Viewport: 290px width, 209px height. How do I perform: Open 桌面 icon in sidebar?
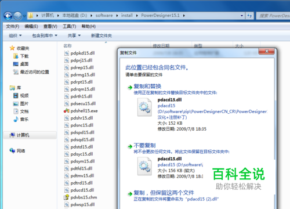tap(16, 64)
